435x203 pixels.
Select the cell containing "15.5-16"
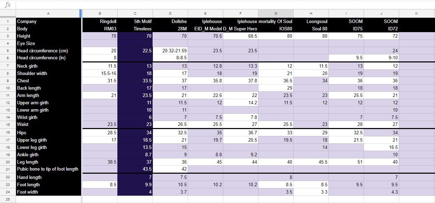click(x=100, y=73)
